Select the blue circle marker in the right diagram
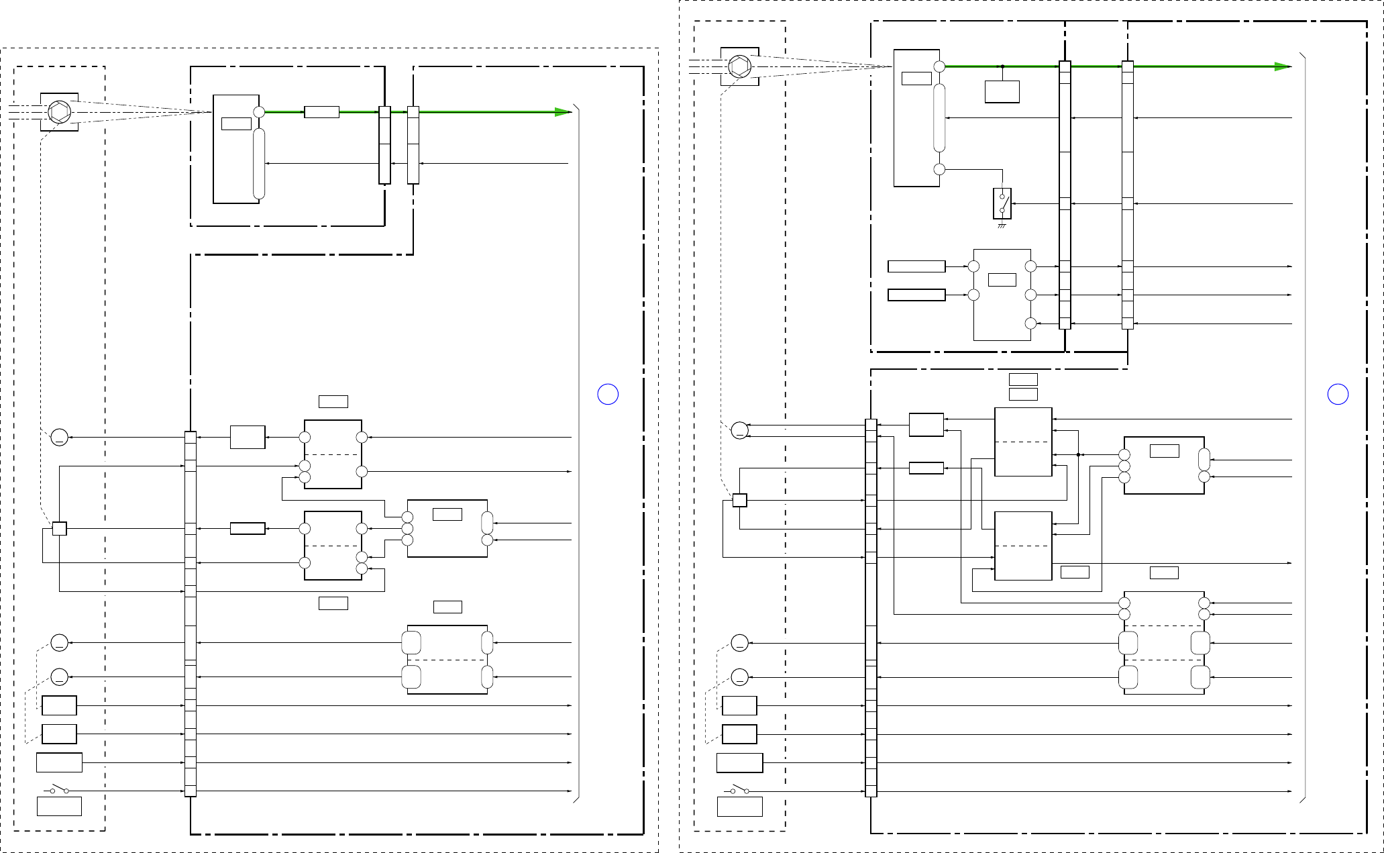 click(x=1338, y=394)
